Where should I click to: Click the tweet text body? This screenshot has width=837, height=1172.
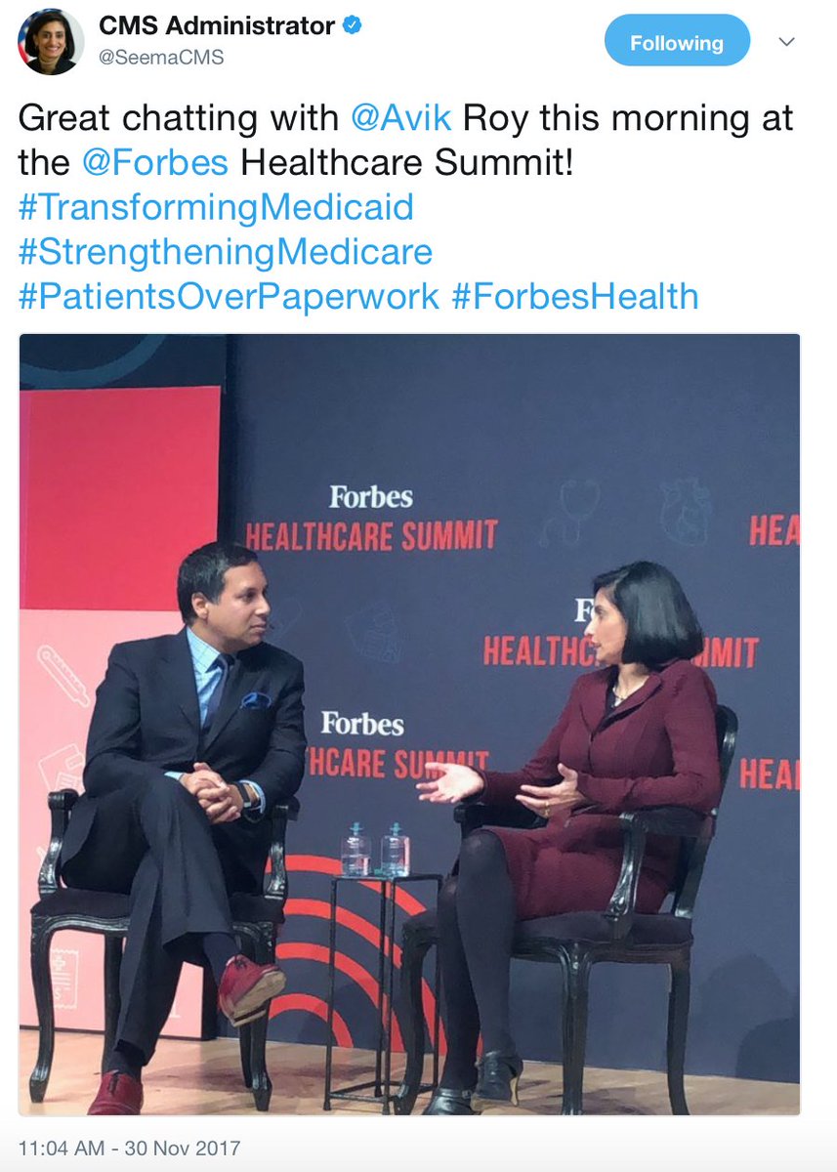point(406,208)
